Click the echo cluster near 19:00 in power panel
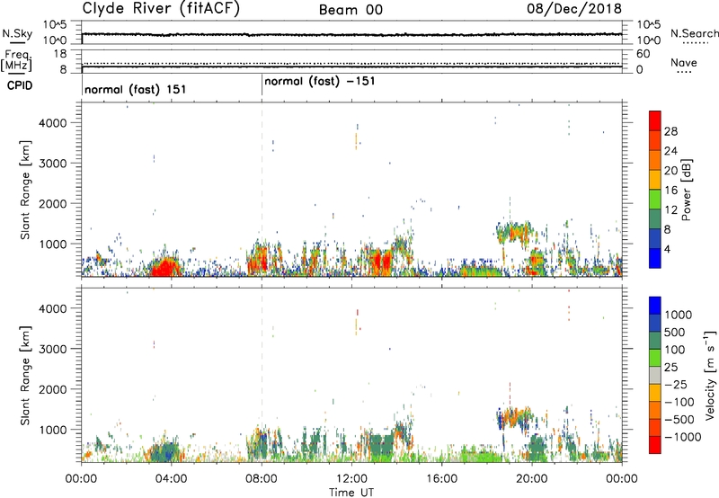The height and width of the screenshot is (498, 719). pyautogui.click(x=515, y=232)
